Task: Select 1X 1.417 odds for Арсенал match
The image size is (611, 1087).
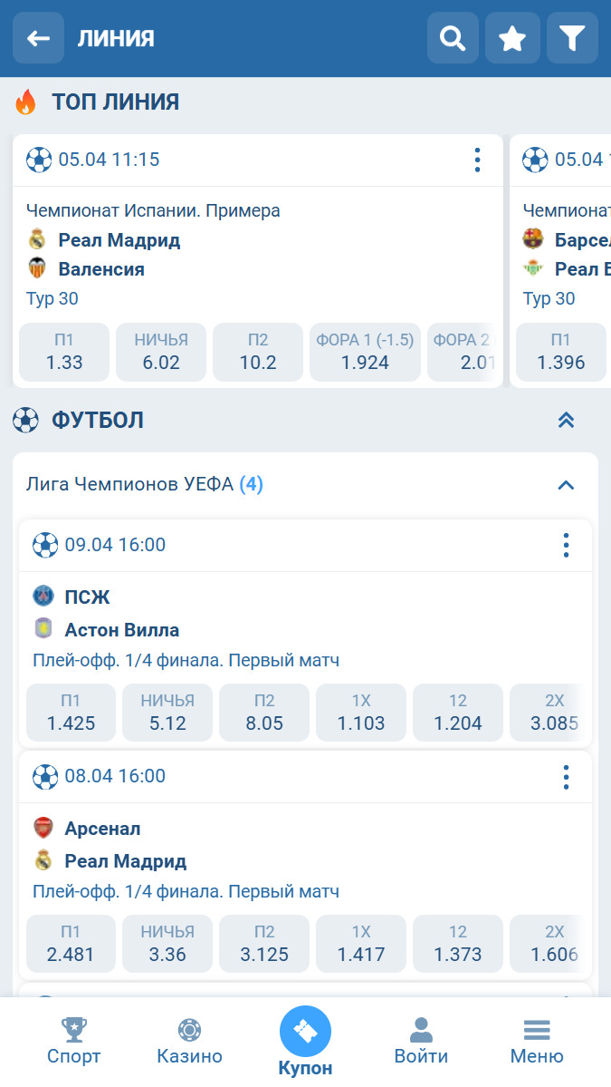Action: click(x=361, y=944)
